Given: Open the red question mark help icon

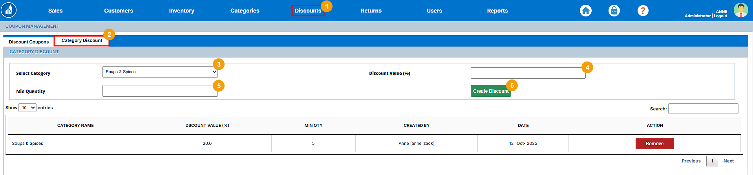Looking at the screenshot, I should coord(643,11).
